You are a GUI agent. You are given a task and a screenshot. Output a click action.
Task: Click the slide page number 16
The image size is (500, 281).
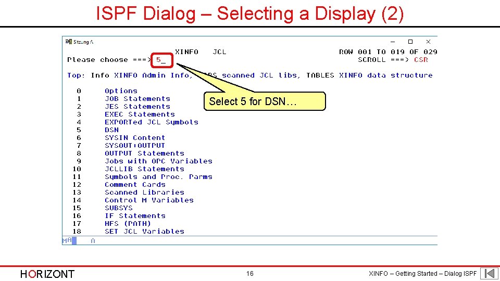point(249,274)
